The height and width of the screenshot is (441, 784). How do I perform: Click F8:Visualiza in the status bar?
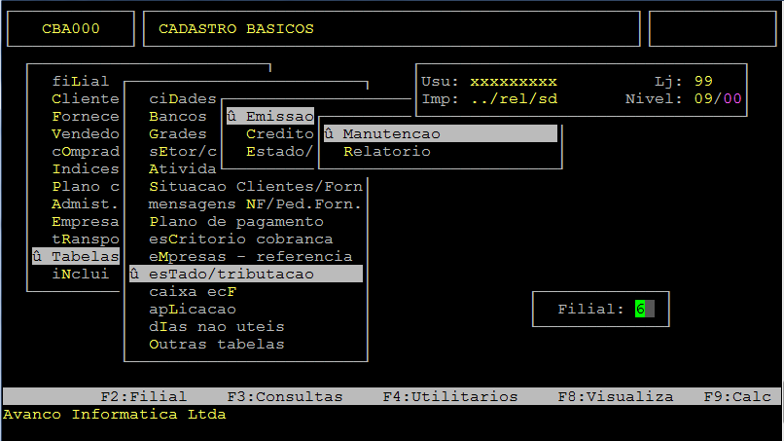point(615,396)
